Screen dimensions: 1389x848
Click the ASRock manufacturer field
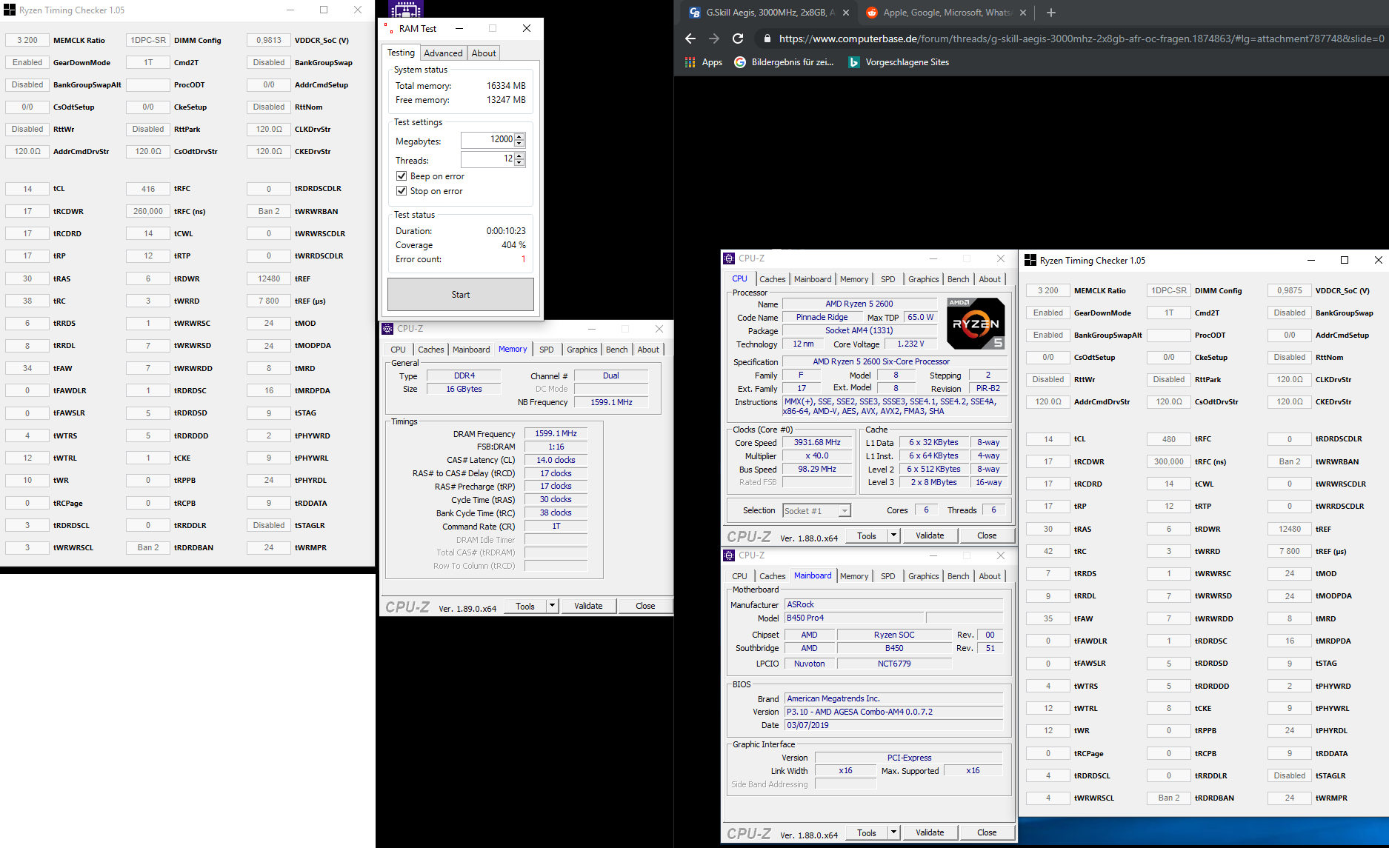pyautogui.click(x=894, y=604)
